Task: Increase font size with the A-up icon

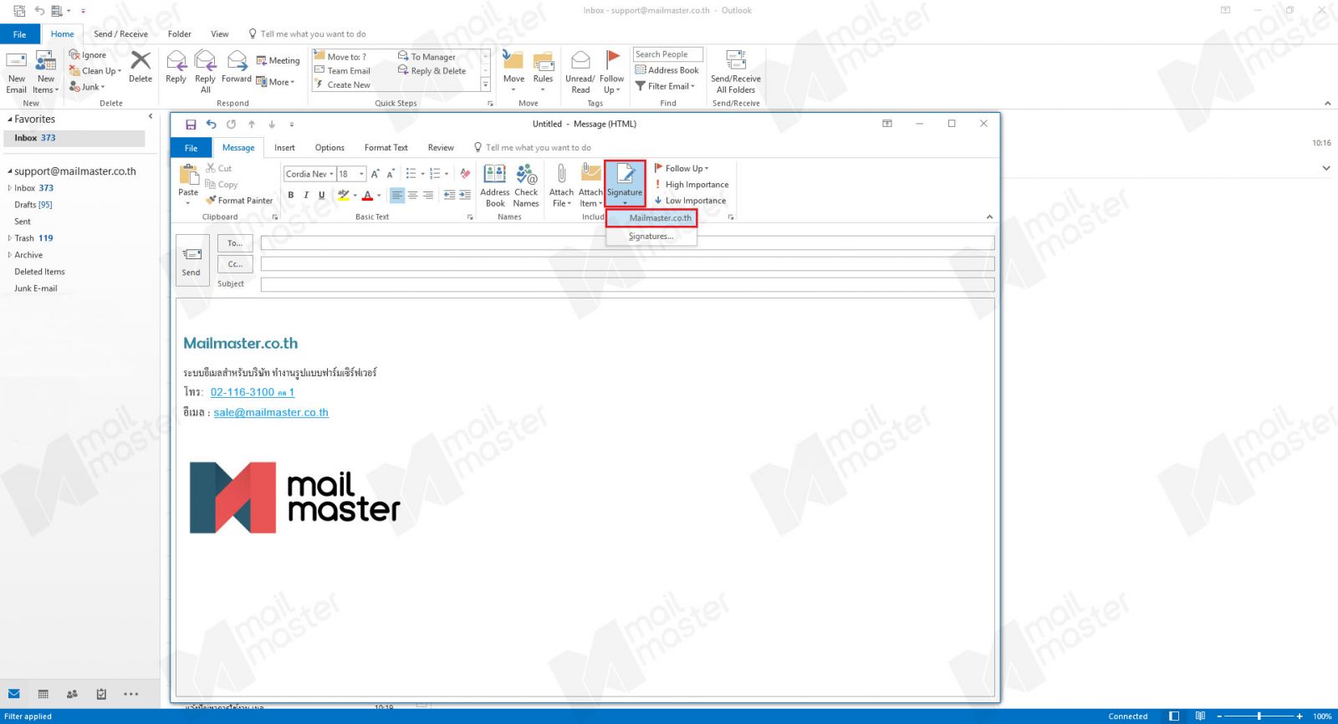Action: point(375,174)
